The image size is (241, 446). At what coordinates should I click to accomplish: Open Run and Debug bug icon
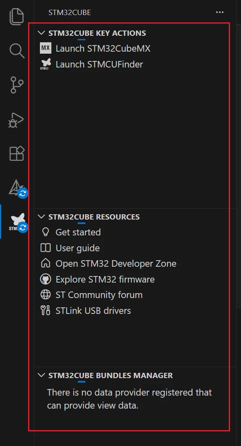16,120
